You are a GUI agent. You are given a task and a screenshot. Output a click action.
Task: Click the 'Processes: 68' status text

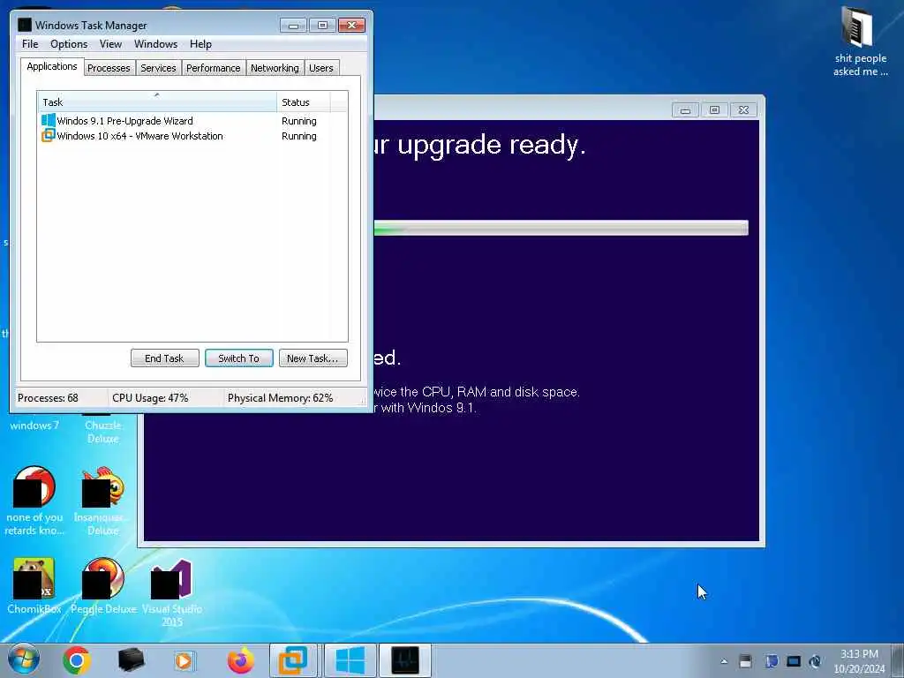point(48,398)
